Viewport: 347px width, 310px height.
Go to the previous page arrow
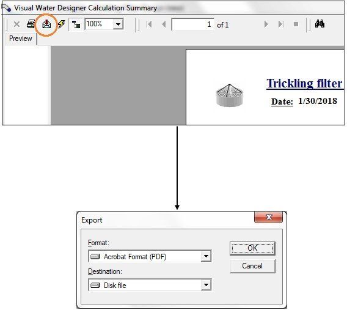click(164, 24)
